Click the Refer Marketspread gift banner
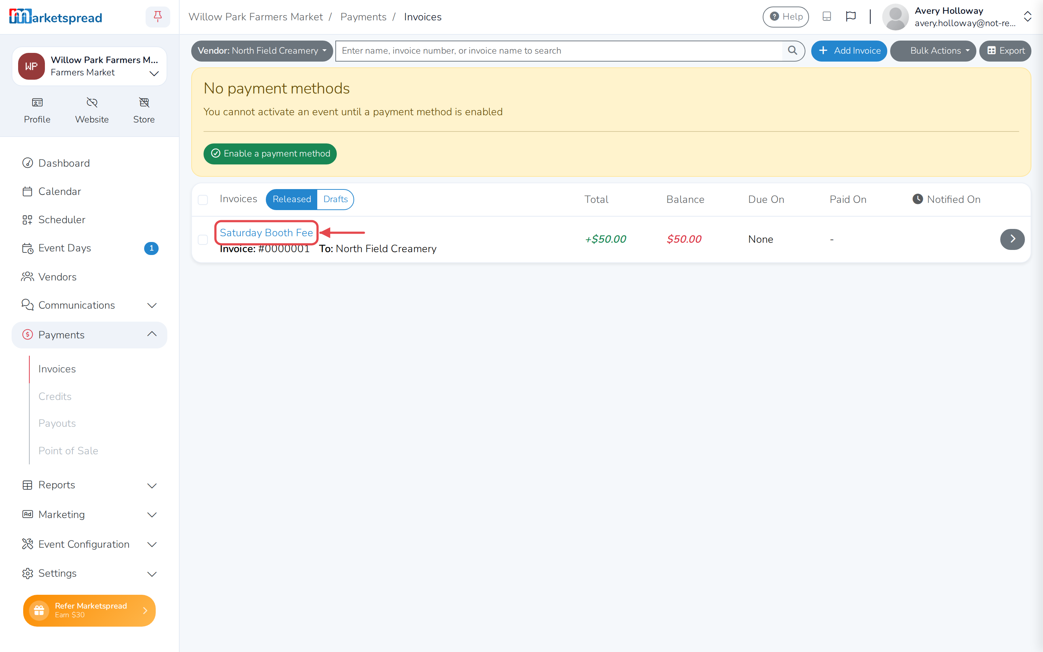 [89, 610]
